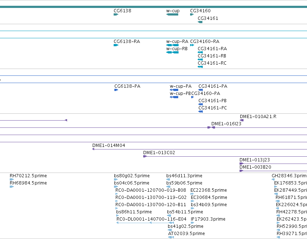The image size is (307, 239).
Task: Click the CG6138-PA protein label
Action: click(x=127, y=86)
